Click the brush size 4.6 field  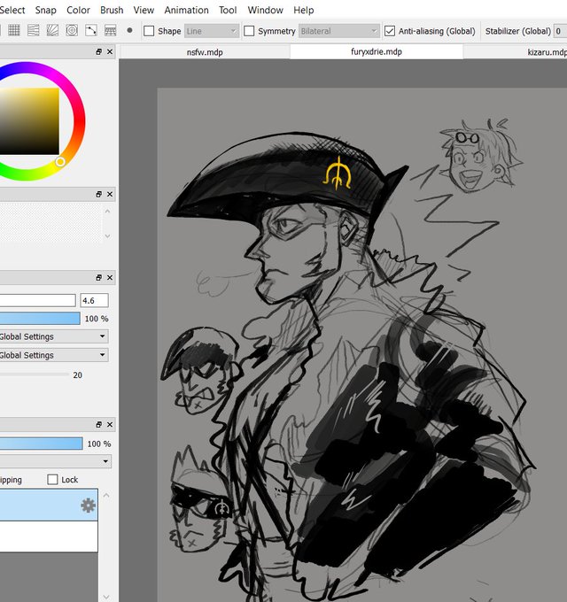point(95,300)
